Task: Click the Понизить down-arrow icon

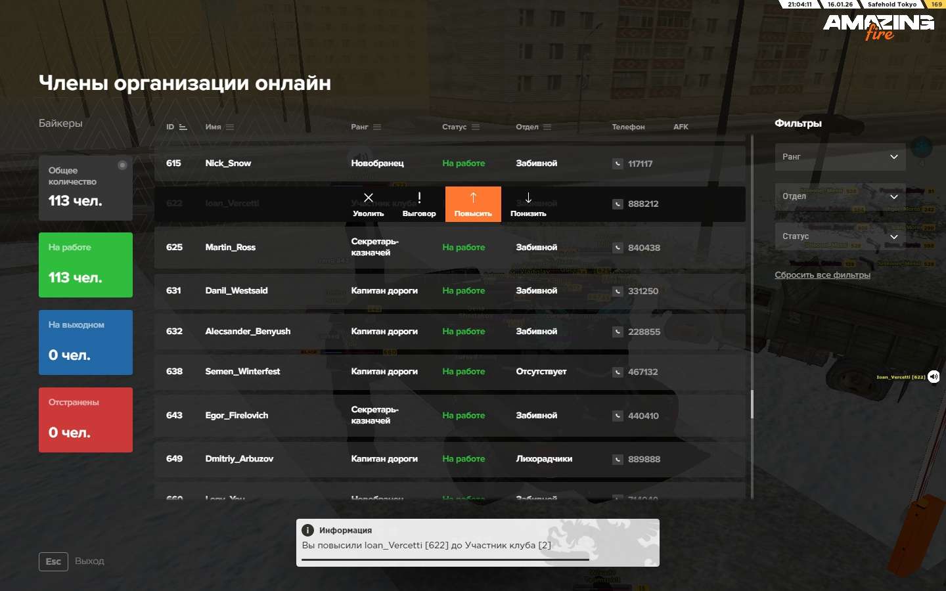Action: click(528, 198)
